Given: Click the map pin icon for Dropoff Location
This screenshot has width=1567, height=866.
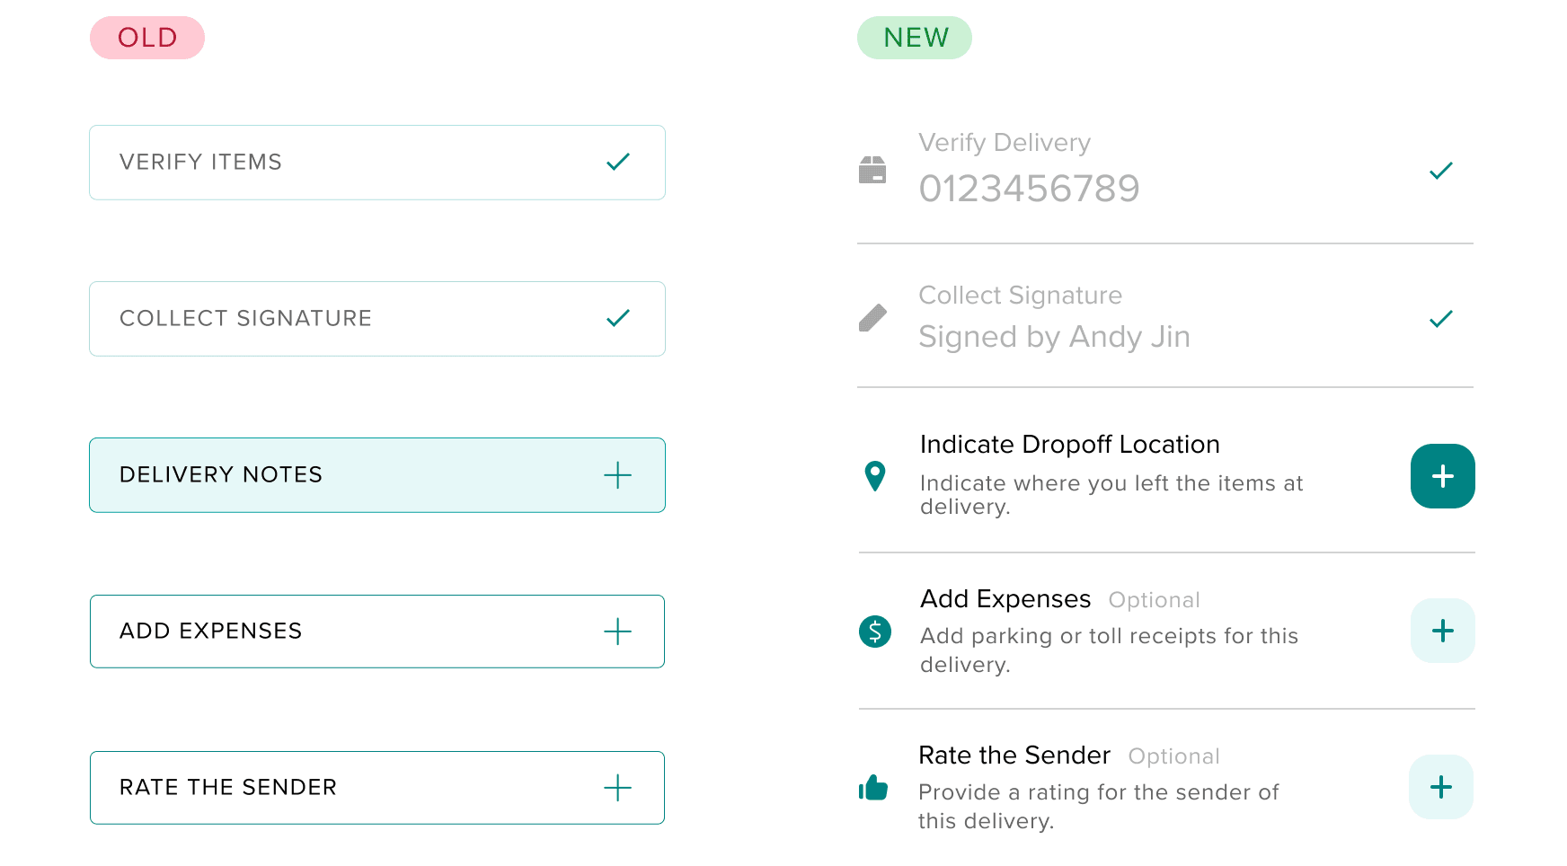Looking at the screenshot, I should point(874,476).
